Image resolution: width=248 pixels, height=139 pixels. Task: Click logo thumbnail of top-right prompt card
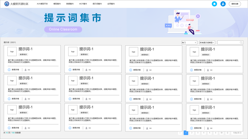(x=194, y=52)
